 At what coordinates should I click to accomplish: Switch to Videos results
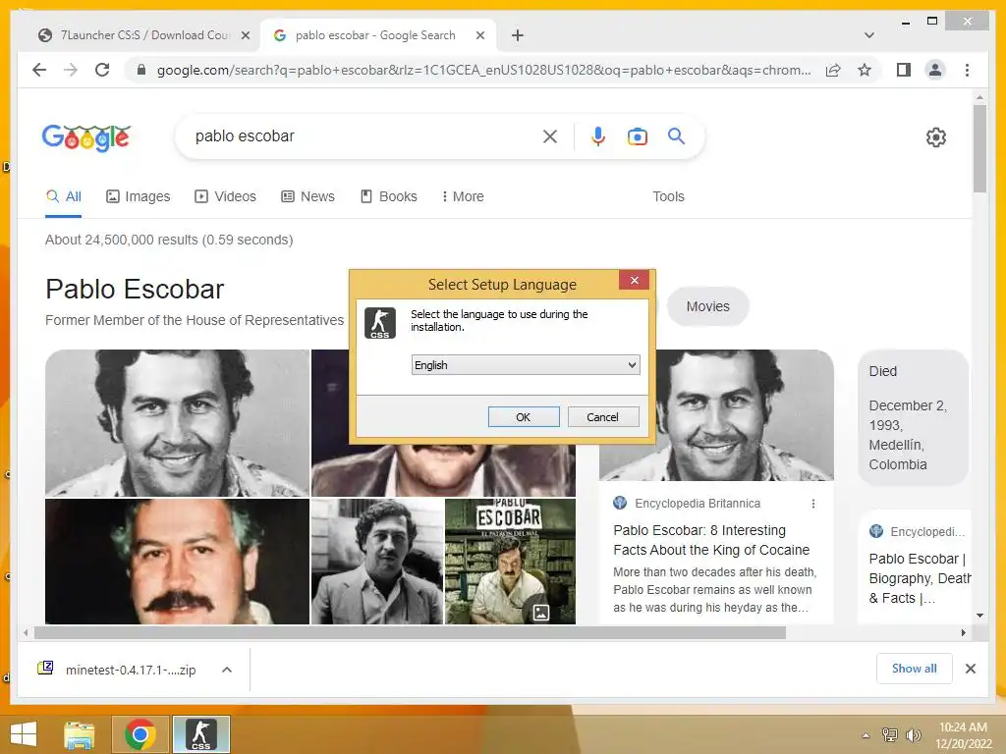225,196
